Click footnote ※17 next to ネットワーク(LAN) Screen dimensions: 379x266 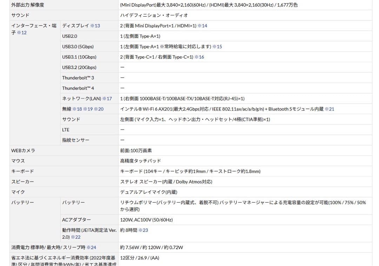coord(108,98)
